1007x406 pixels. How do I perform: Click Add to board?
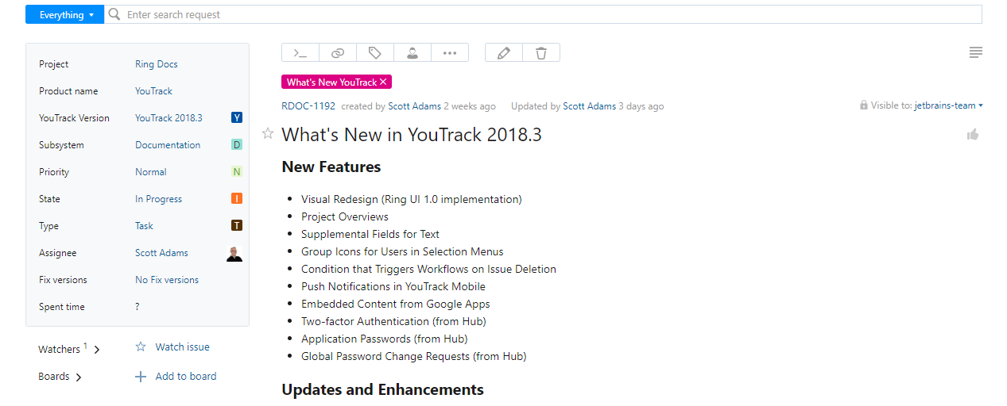click(185, 377)
